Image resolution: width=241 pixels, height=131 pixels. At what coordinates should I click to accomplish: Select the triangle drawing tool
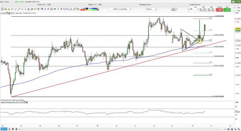pyautogui.click(x=71, y=9)
